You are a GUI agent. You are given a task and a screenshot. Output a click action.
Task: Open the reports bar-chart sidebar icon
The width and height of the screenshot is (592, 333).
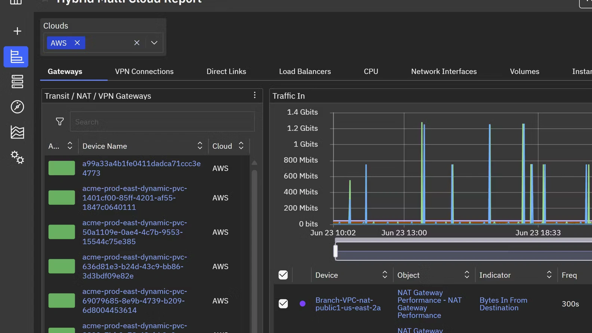[x=16, y=57]
